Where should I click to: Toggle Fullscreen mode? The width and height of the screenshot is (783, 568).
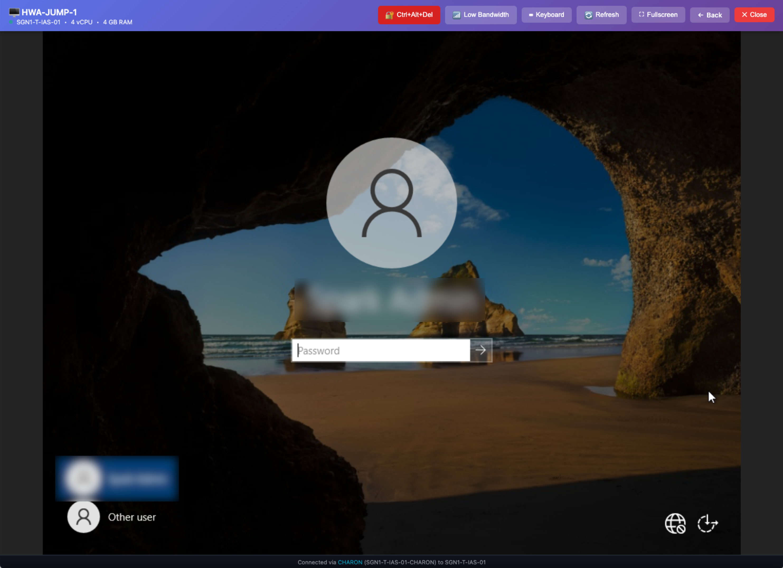click(658, 15)
